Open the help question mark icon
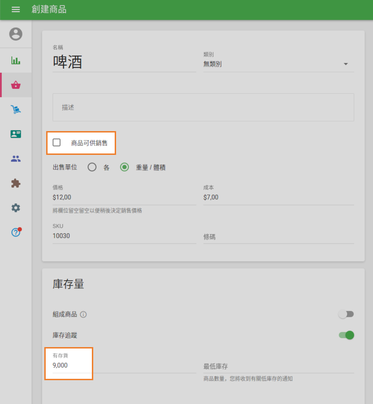The image size is (373, 404). click(x=15, y=232)
